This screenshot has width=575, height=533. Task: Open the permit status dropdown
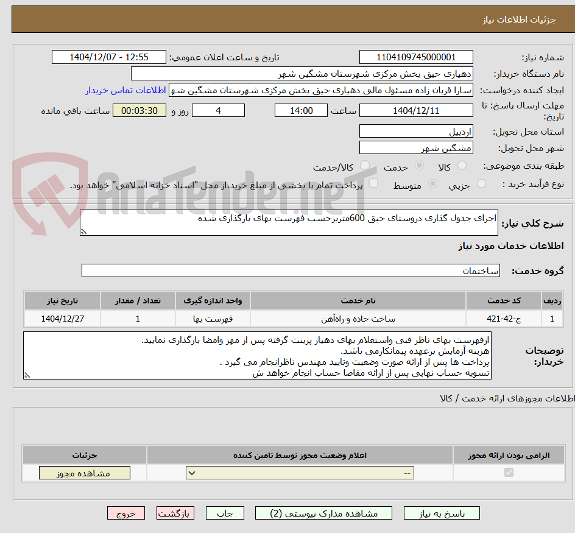click(300, 473)
